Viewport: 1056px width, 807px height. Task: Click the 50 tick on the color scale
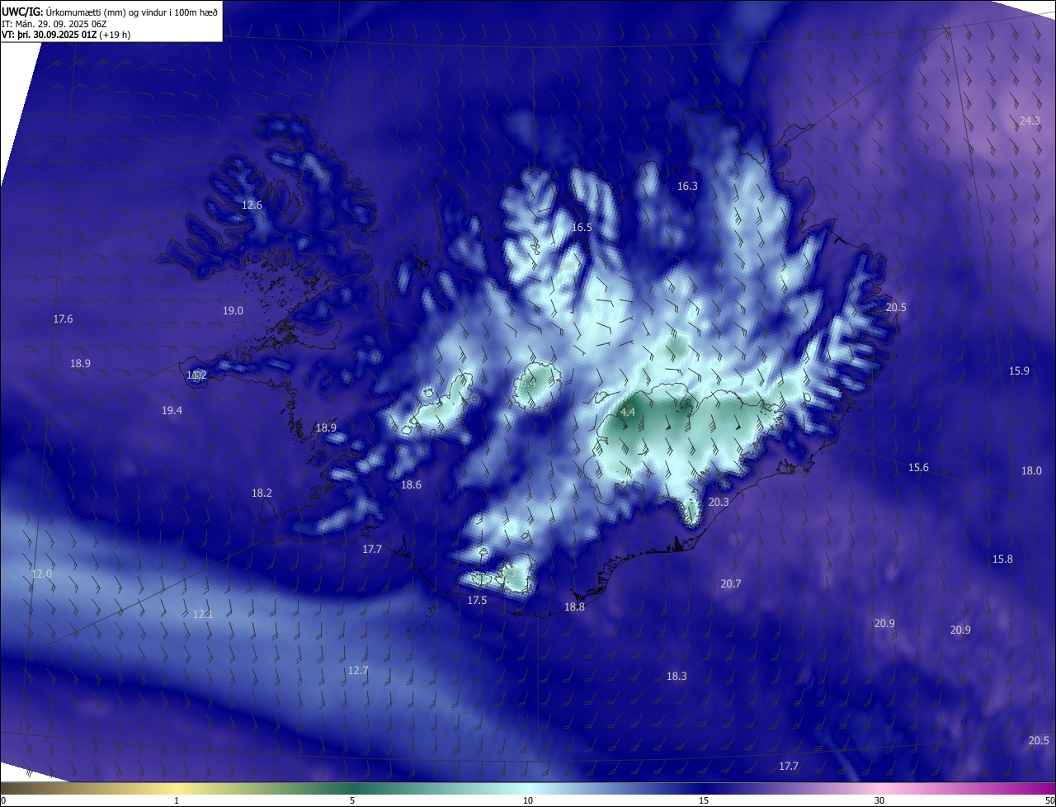(1049, 800)
